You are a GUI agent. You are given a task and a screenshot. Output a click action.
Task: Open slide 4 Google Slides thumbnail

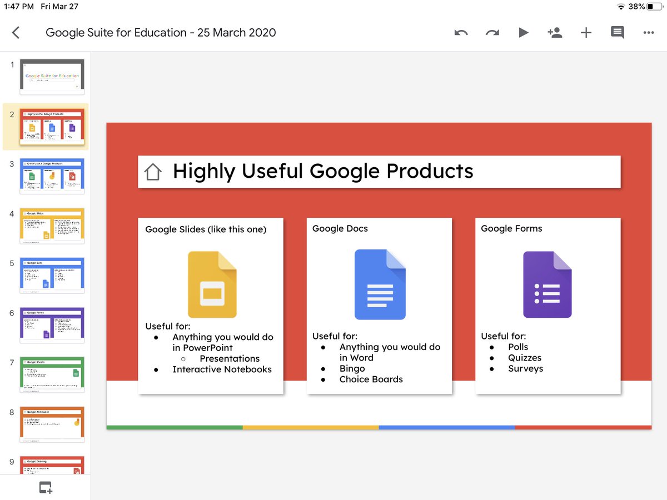point(52,226)
